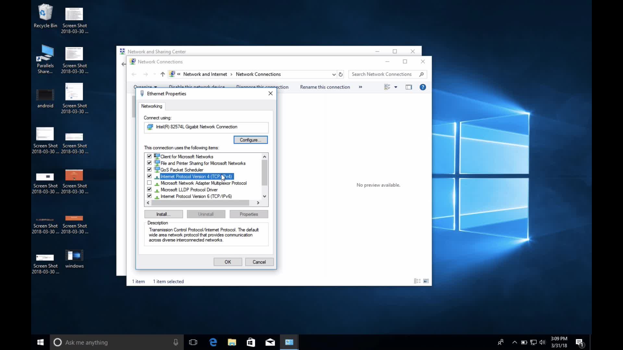Click the up-arrow navigation icon
This screenshot has height=350, width=623.
pyautogui.click(x=163, y=74)
